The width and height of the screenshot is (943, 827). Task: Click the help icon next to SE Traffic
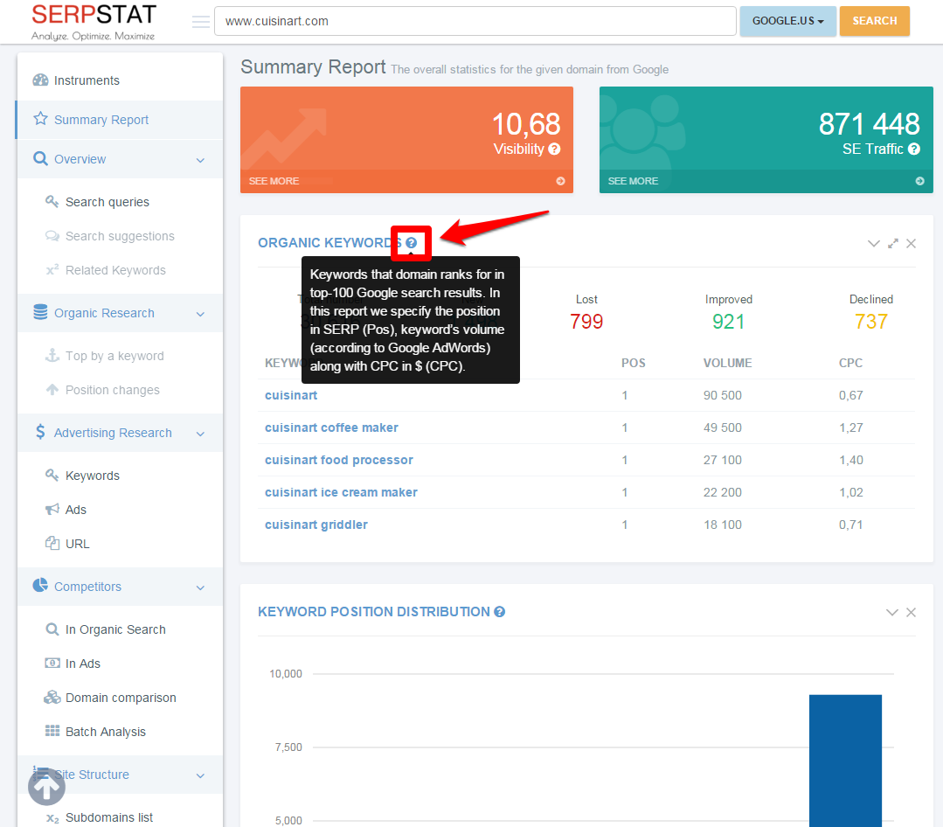(x=914, y=149)
